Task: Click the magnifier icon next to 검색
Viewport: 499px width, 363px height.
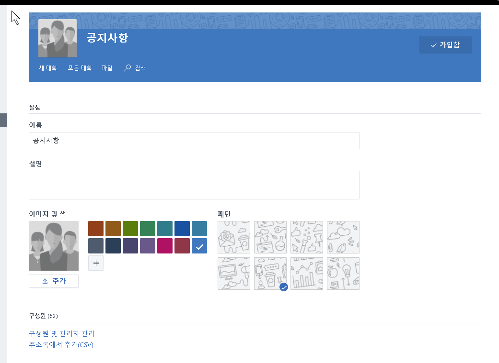Action: (128, 68)
